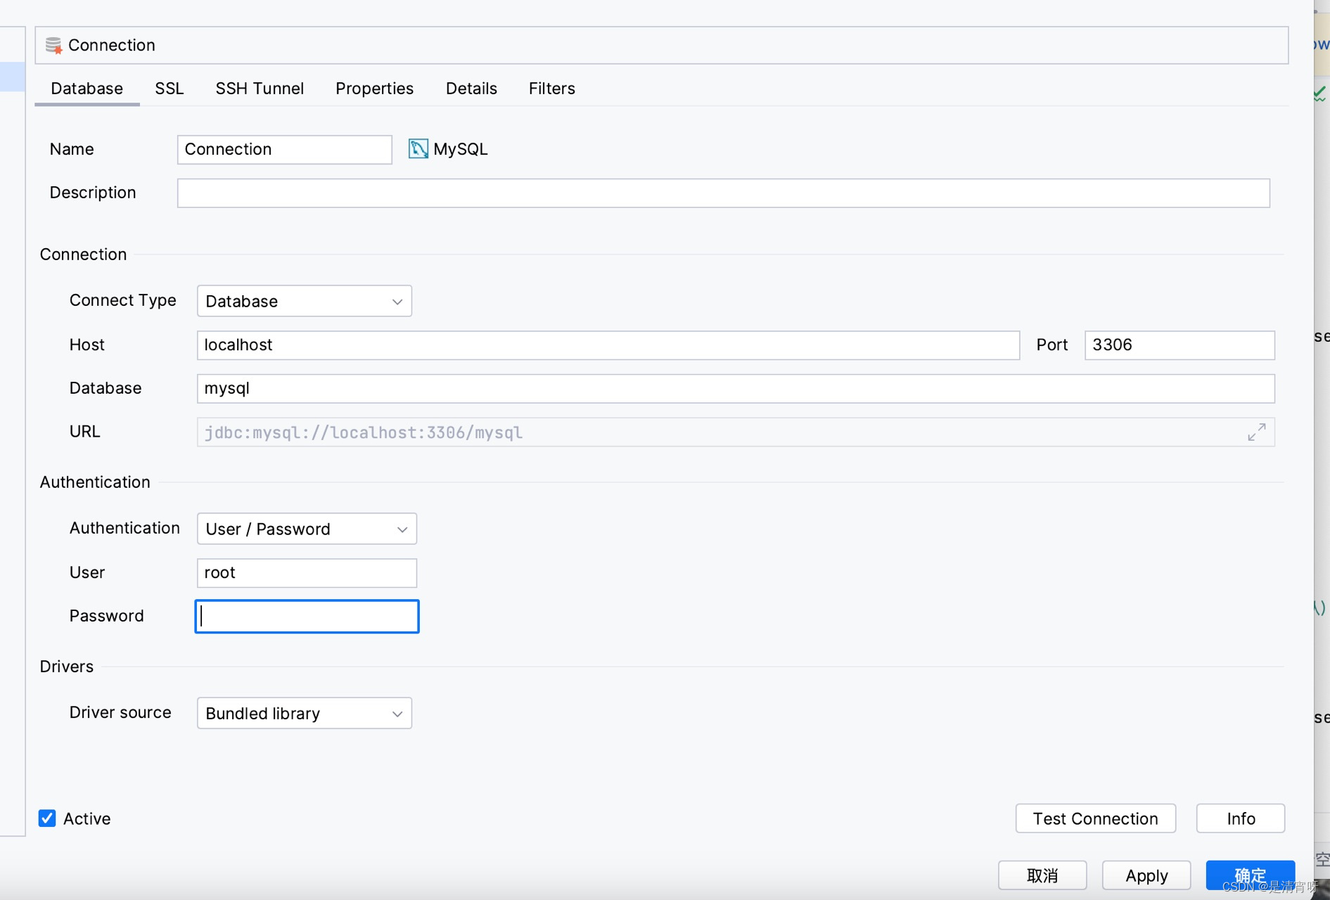Image resolution: width=1330 pixels, height=900 pixels.
Task: Open the SSH Tunnel tab
Action: coord(260,89)
